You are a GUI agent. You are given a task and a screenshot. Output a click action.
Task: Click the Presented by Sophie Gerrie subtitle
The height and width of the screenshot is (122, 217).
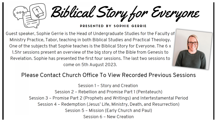[113, 26]
